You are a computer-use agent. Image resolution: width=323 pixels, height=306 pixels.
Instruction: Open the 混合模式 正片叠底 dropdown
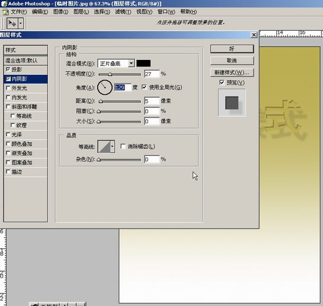116,63
